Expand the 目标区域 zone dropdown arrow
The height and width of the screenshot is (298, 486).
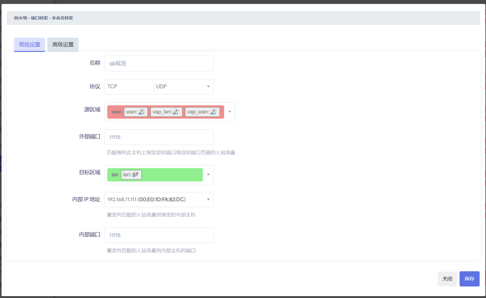[208, 175]
